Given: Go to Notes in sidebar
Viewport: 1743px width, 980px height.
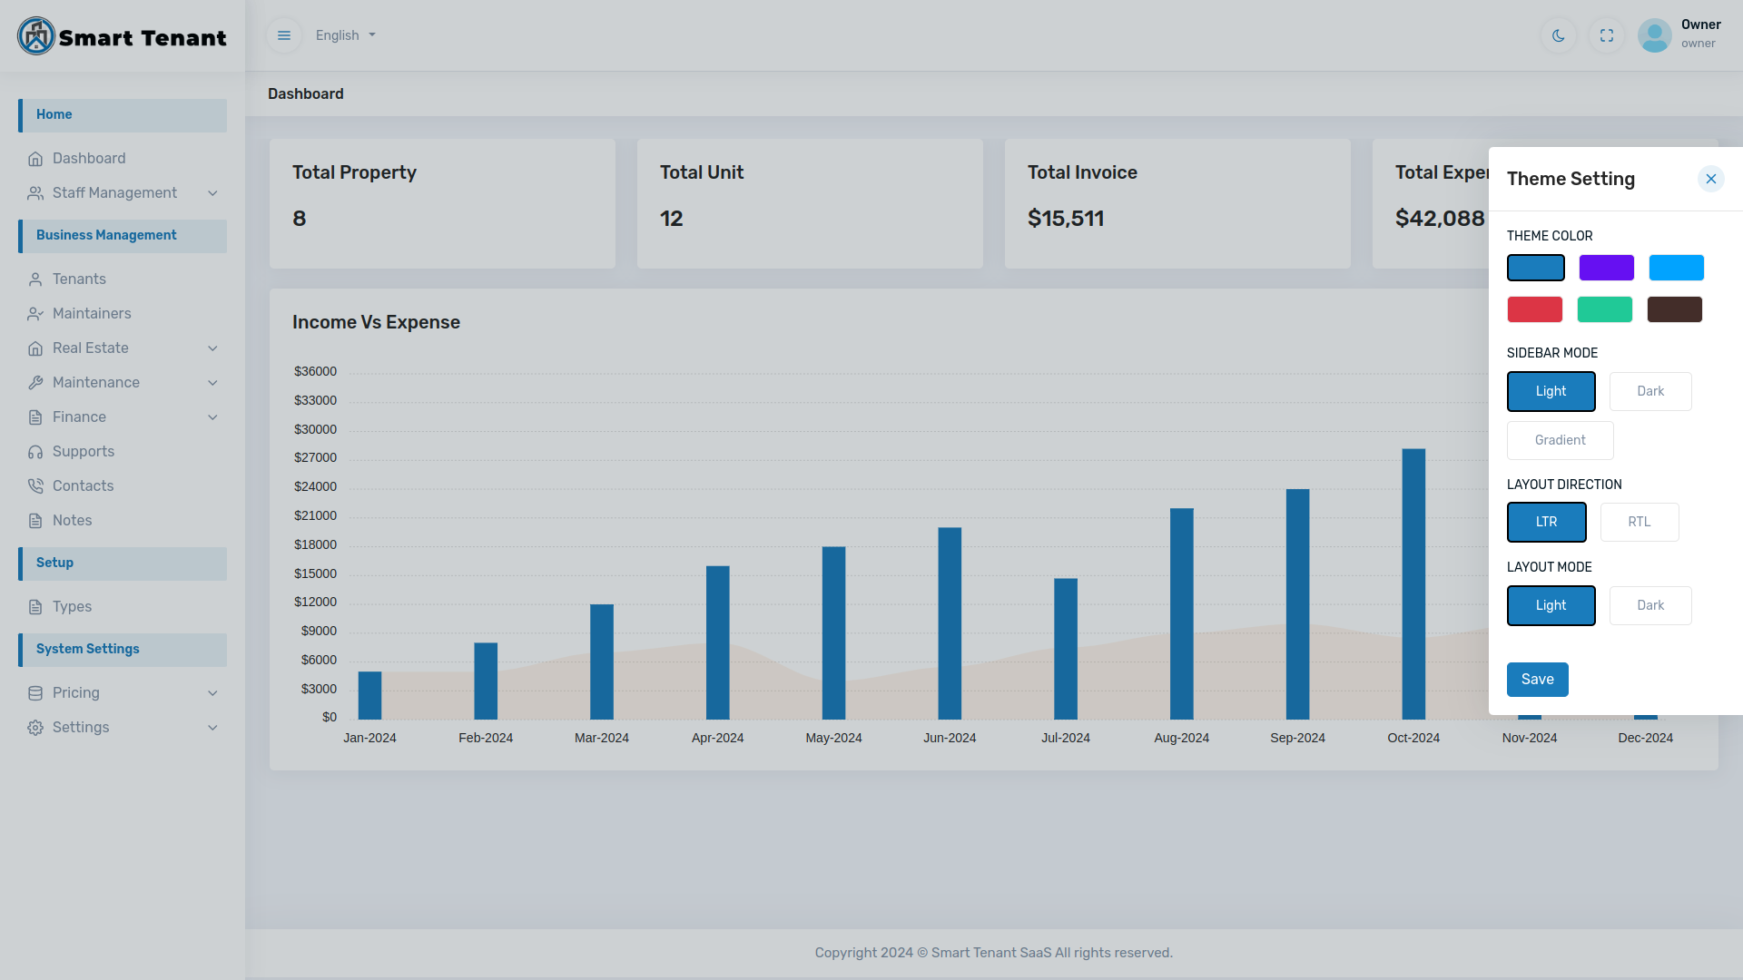Looking at the screenshot, I should click(x=72, y=521).
